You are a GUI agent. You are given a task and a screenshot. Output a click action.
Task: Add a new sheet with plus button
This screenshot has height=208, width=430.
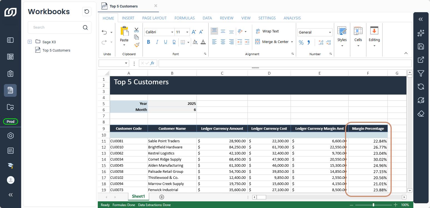point(162,197)
